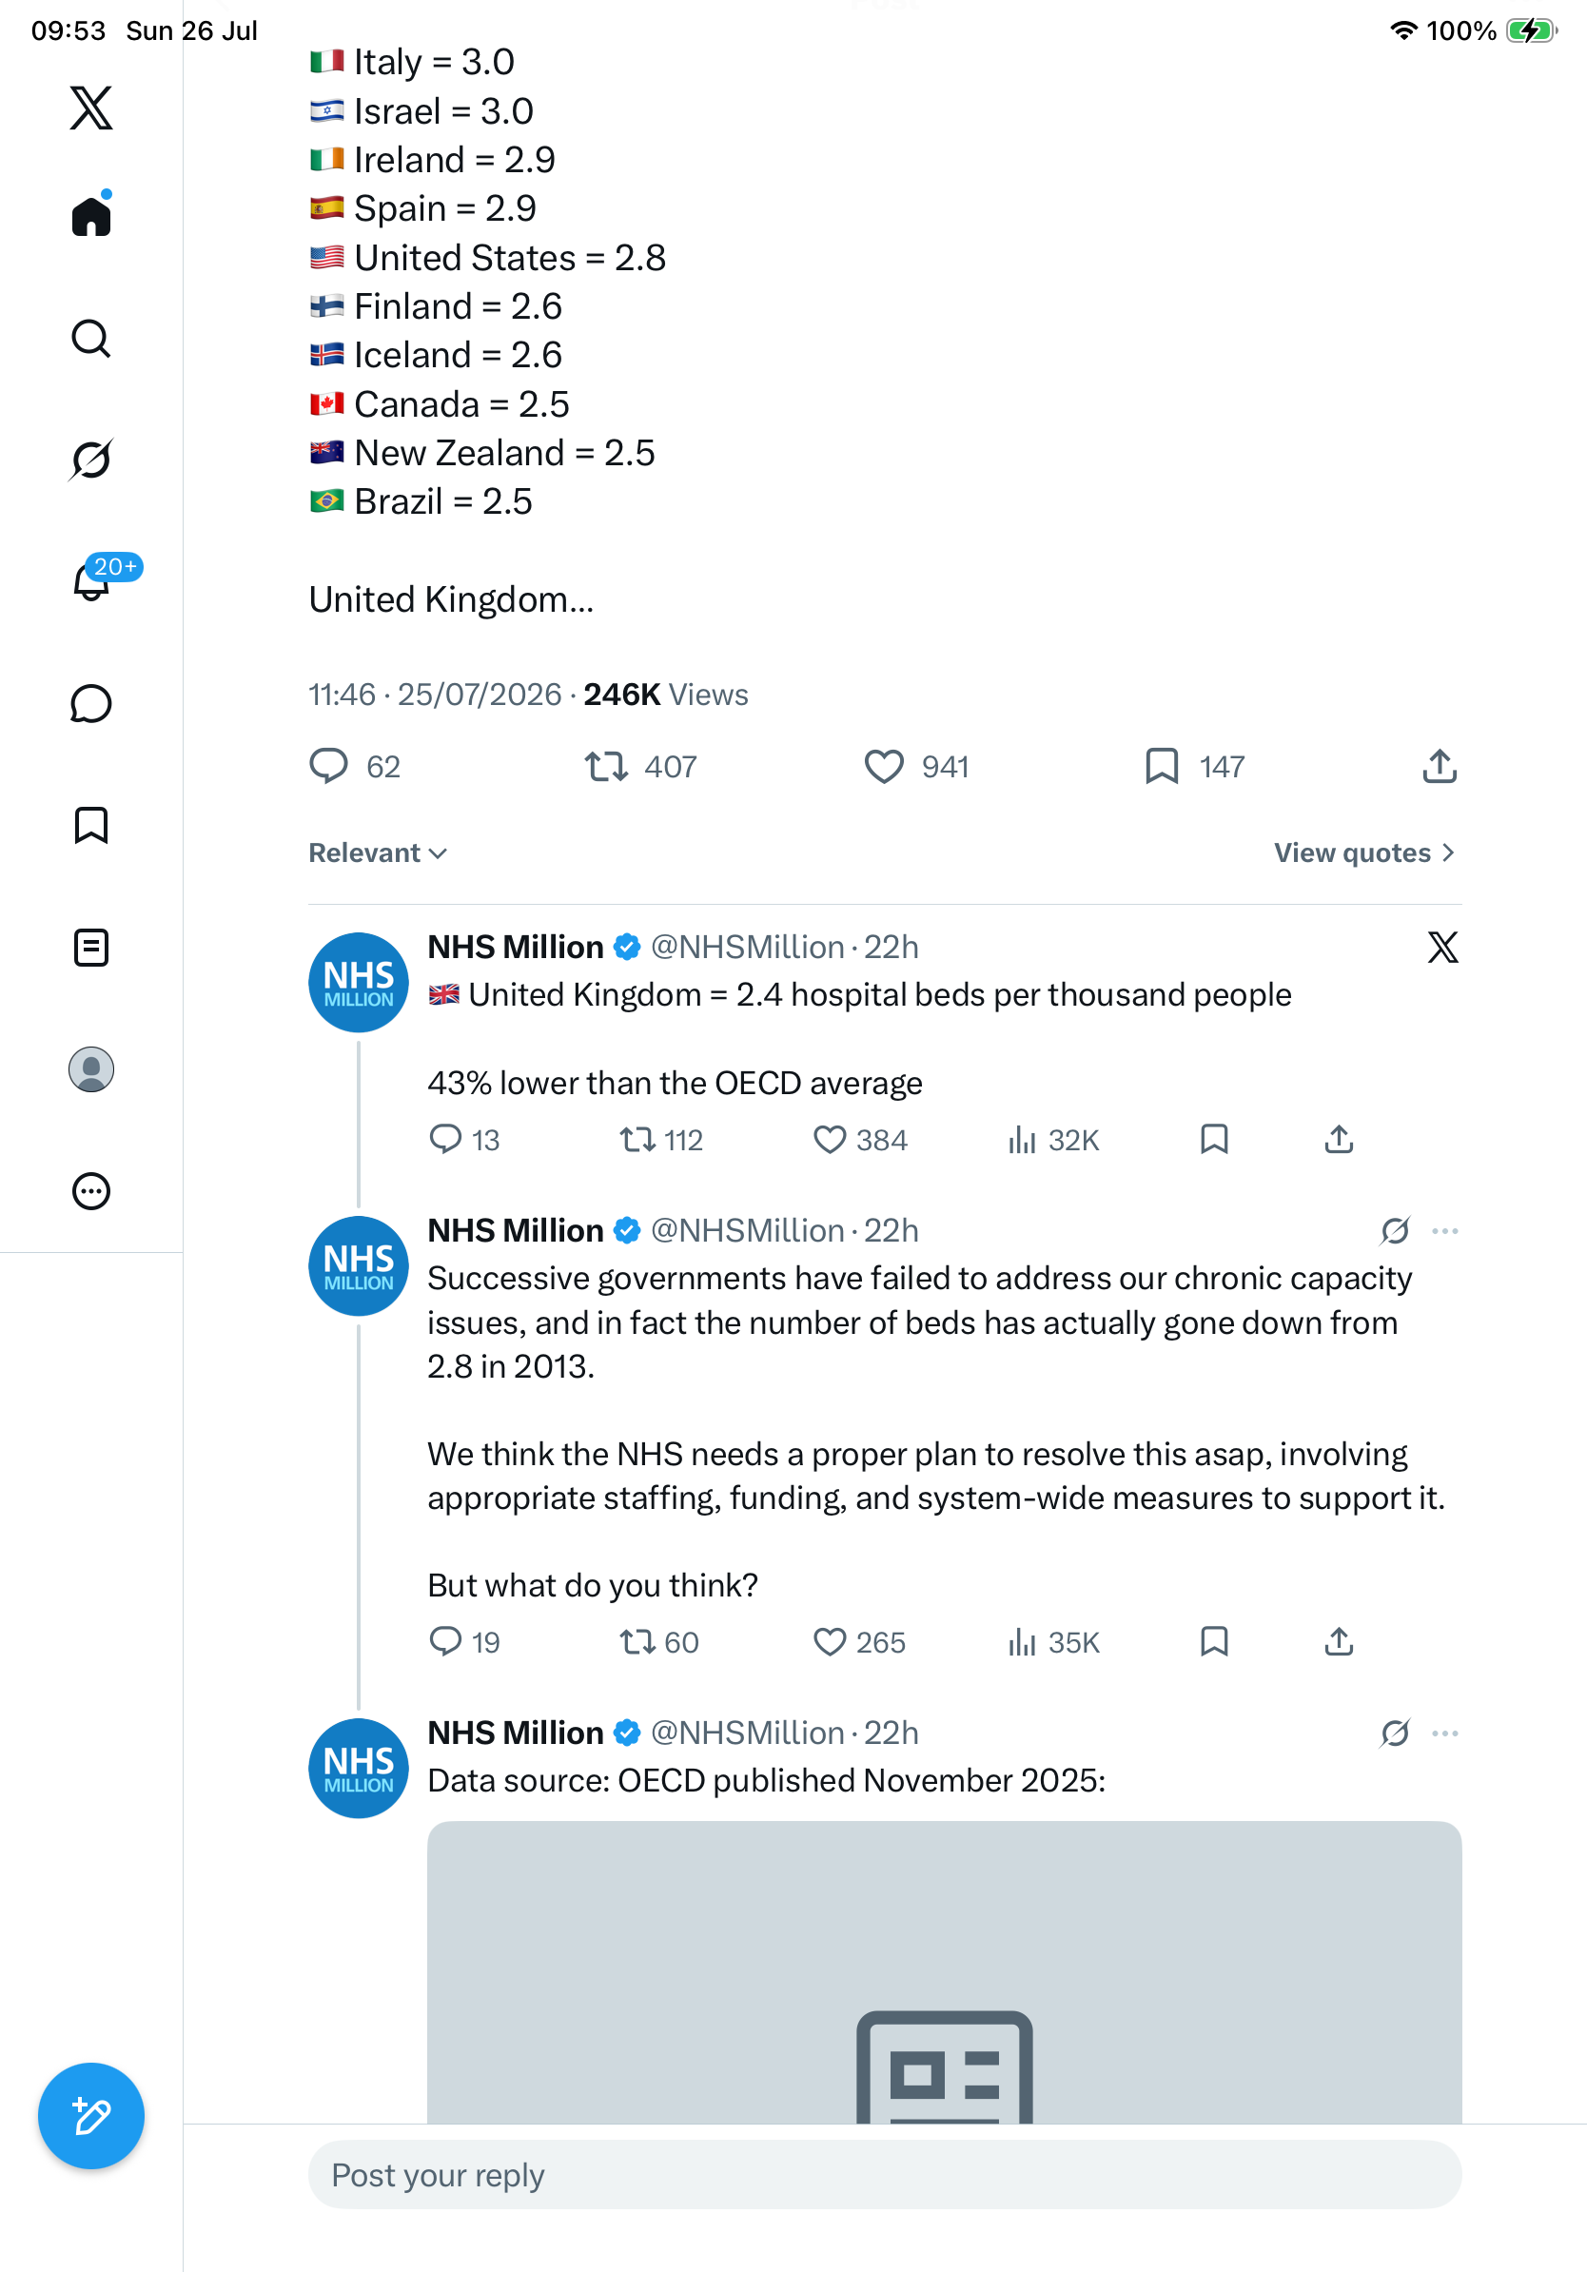The image size is (1587, 2272).
Task: Open Grok from the sidebar
Action: 91,460
